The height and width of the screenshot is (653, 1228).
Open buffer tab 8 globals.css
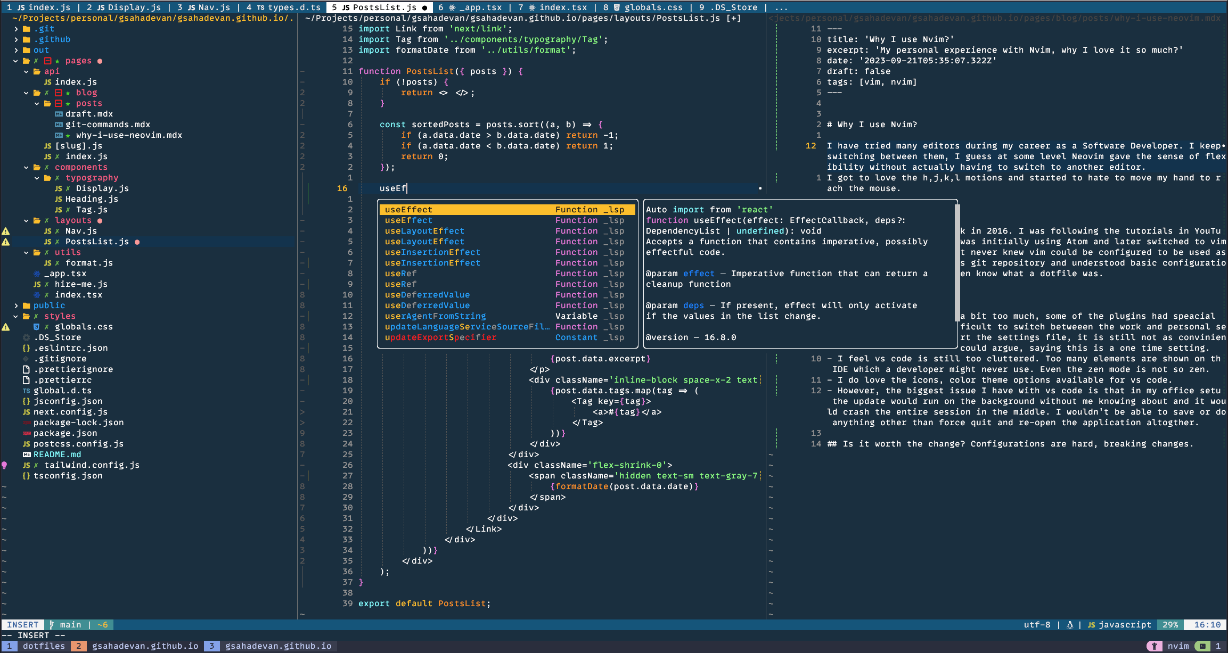click(643, 7)
